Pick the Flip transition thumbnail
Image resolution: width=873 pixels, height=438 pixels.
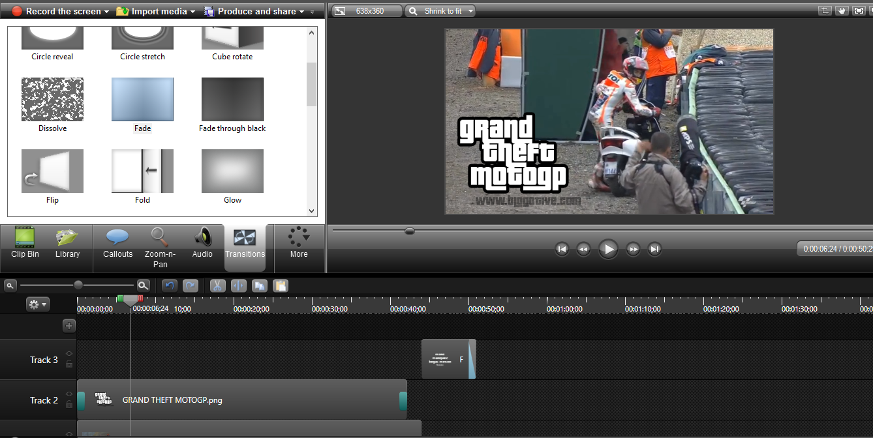(52, 171)
